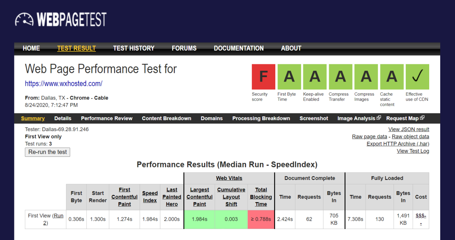The width and height of the screenshot is (455, 240).
Task: Click Last Painted Hero column header link
Action: 172,197
